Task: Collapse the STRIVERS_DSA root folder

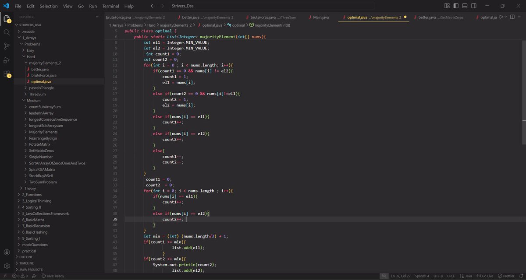Action: click(59, 25)
